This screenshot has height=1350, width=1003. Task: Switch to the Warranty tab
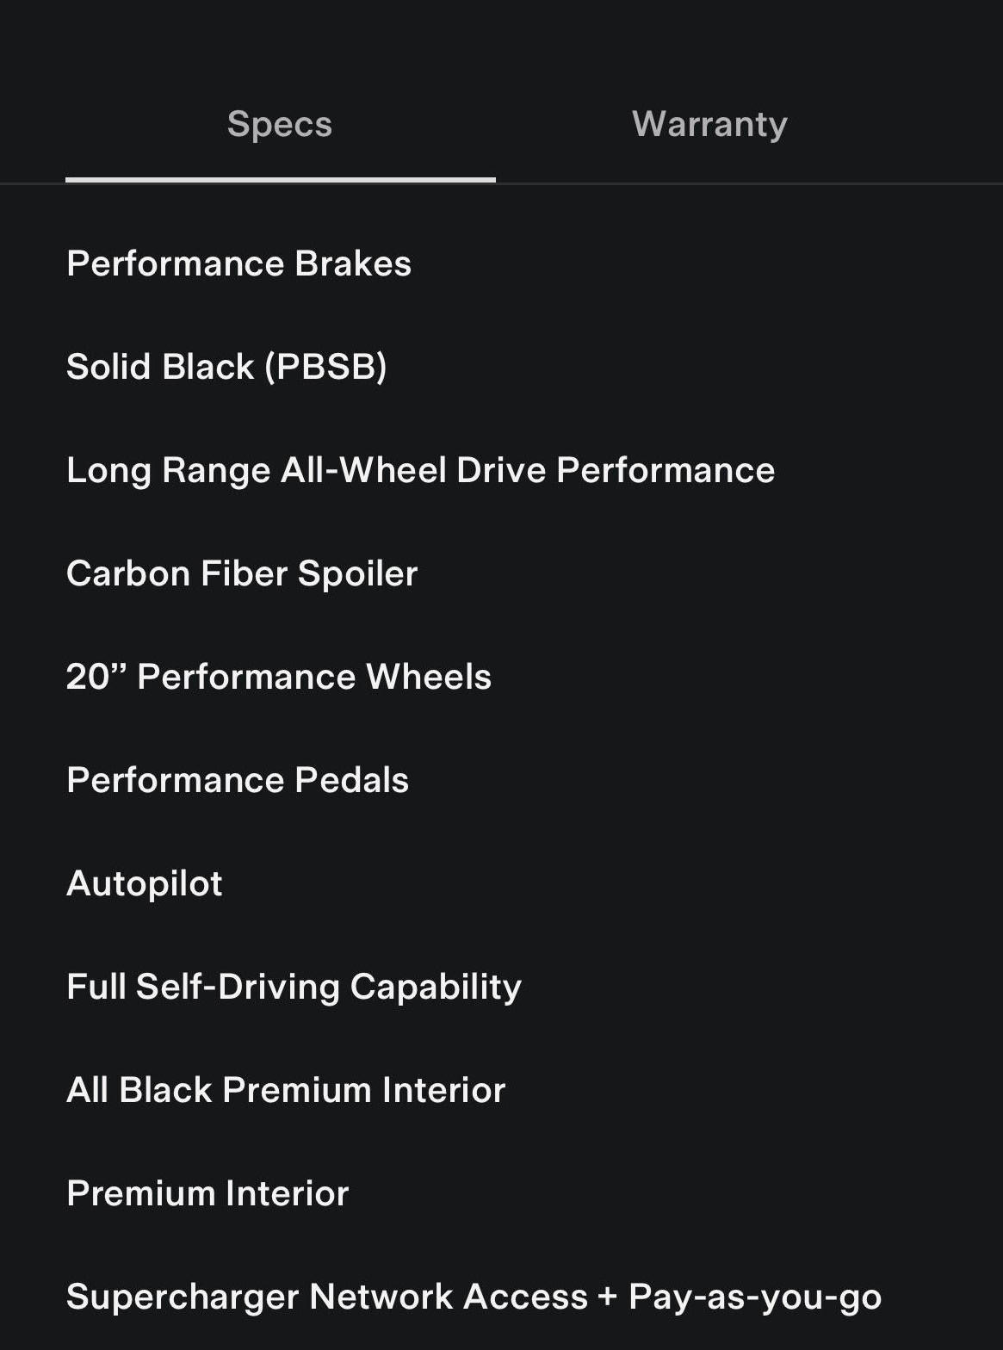tap(709, 124)
